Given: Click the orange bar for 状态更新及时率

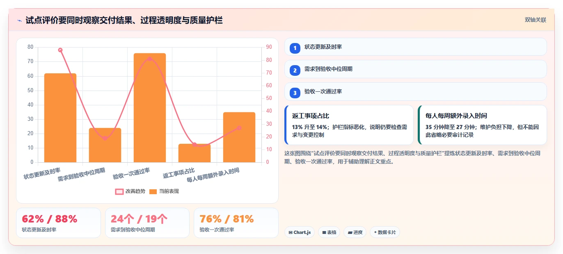Looking at the screenshot, I should [60, 118].
